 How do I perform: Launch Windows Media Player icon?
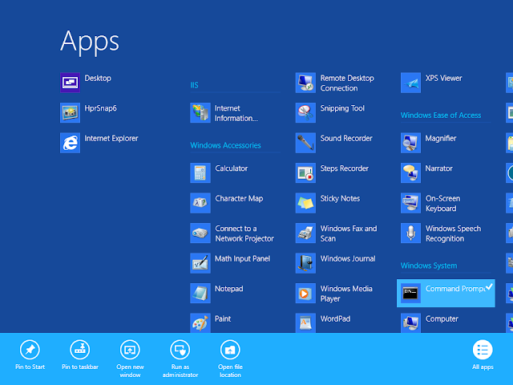305,294
